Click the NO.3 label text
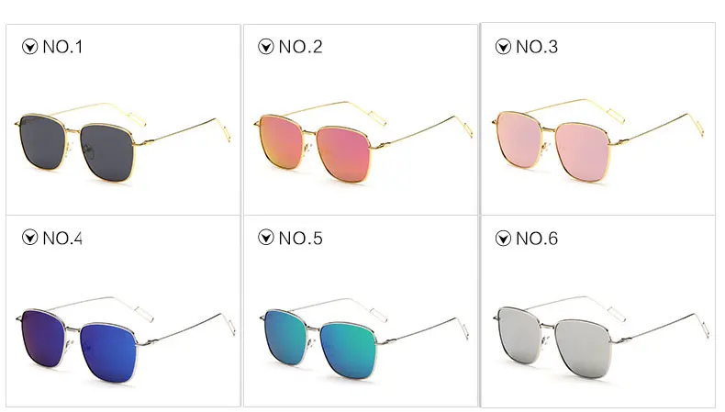 [x=537, y=47]
